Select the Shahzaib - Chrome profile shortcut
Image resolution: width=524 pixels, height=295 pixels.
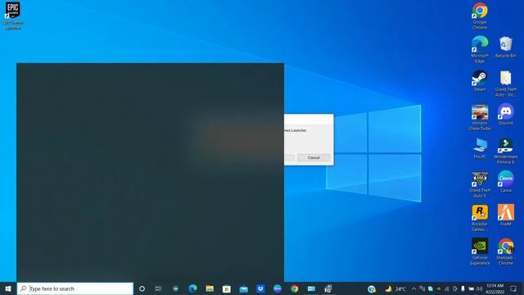pos(506,252)
